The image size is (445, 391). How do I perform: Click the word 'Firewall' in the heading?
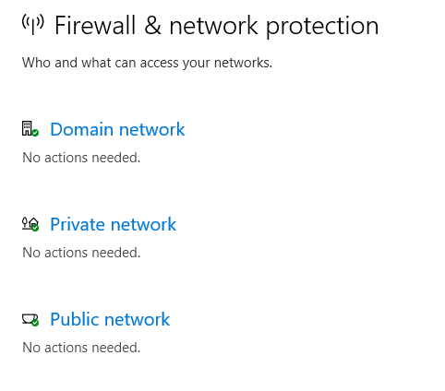tap(95, 25)
